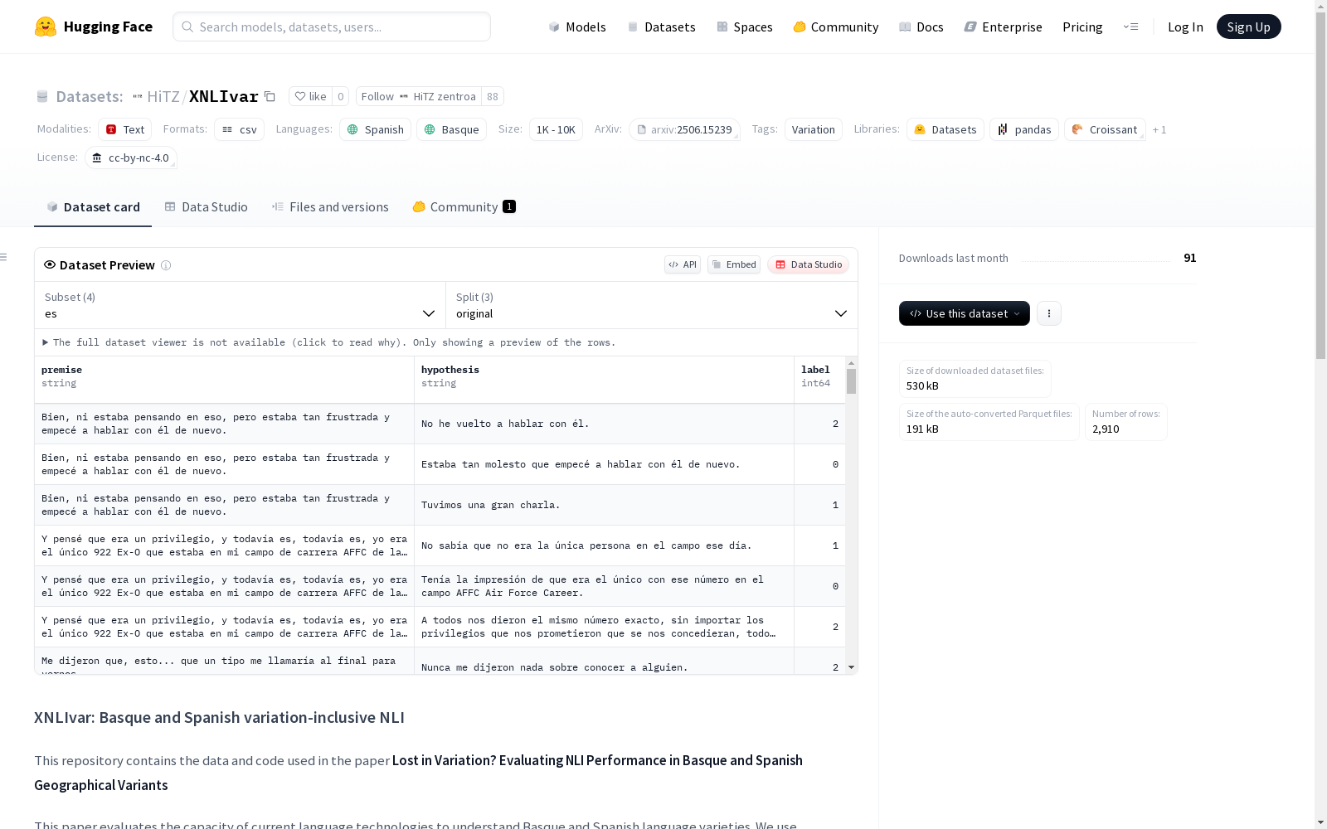The width and height of the screenshot is (1327, 829).
Task: Open the Docs navigation item
Action: coord(921,27)
